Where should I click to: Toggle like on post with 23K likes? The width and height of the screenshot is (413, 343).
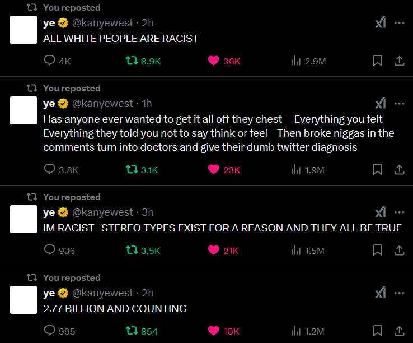[x=224, y=170]
